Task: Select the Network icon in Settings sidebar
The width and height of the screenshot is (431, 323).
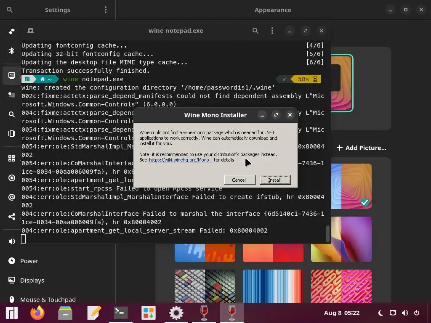Action: tap(11, 31)
